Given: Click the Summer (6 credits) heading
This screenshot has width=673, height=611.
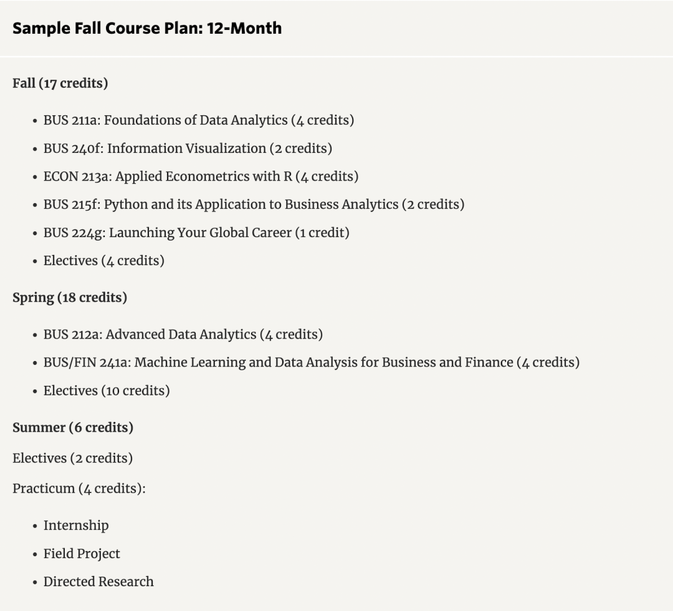Looking at the screenshot, I should 73,428.
